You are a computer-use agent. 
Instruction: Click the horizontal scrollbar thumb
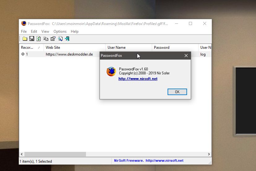tap(55, 154)
